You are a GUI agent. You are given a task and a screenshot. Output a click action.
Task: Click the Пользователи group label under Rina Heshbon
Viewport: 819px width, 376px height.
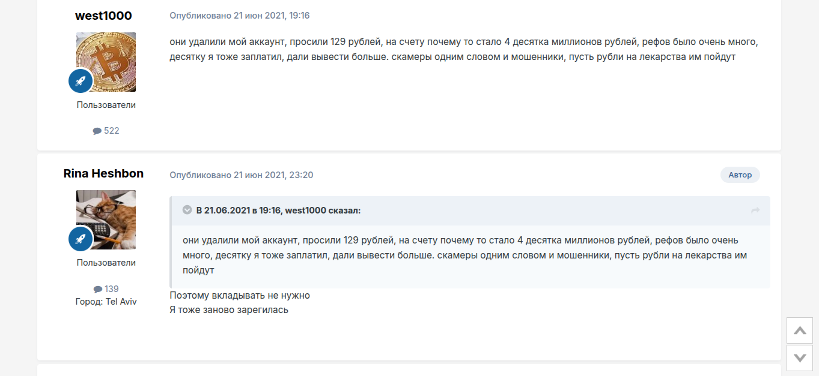click(x=106, y=263)
